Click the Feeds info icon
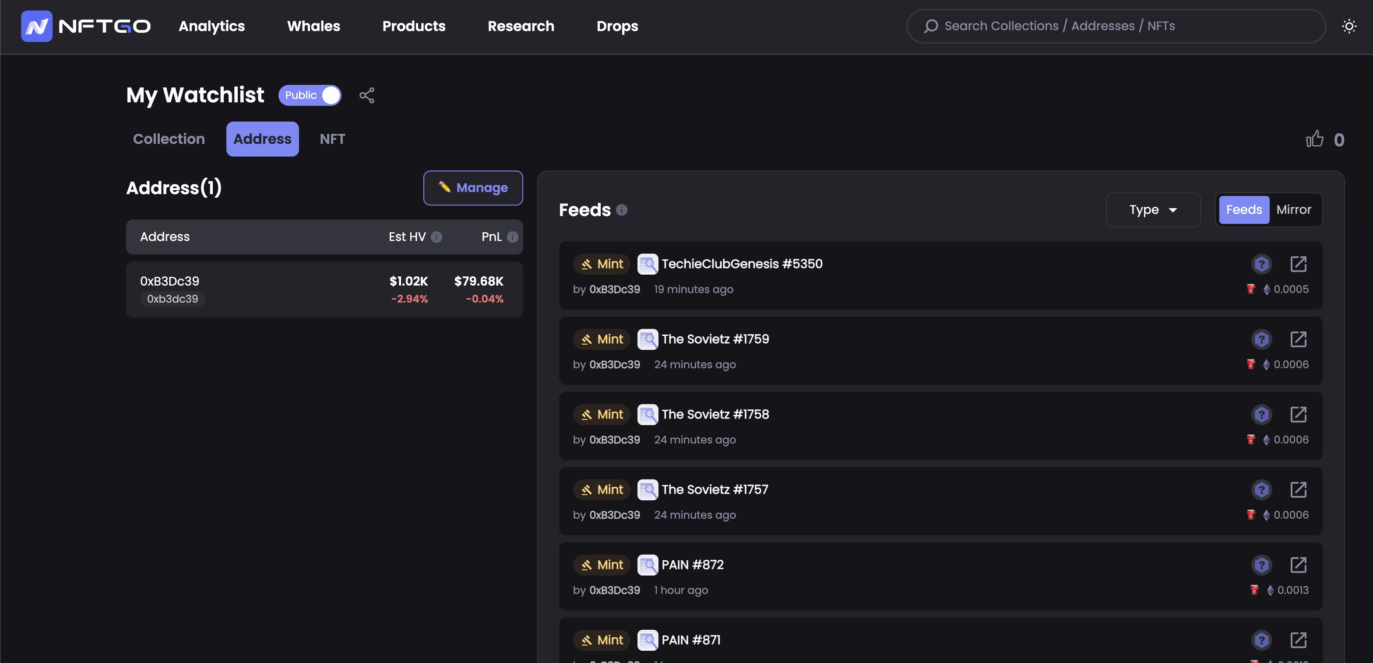This screenshot has height=663, width=1373. click(x=621, y=210)
